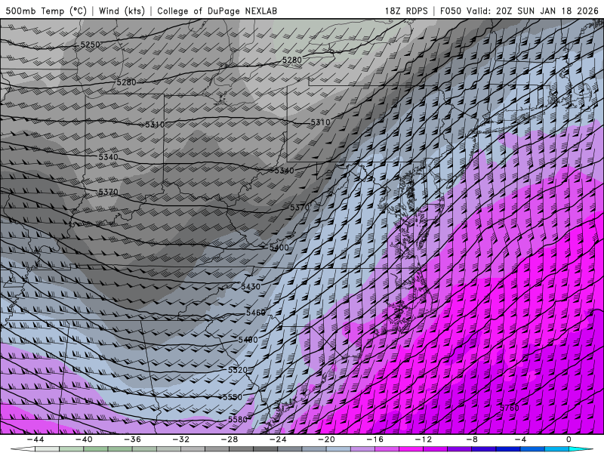Click 'Valid: 20Z SUN JAN 18 2026' text
The width and height of the screenshot is (604, 453).
[532, 11]
